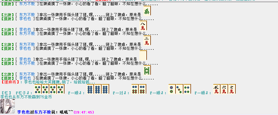Click the pink timestamp (19:47:45)
The image size is (278, 115).
click(84, 112)
